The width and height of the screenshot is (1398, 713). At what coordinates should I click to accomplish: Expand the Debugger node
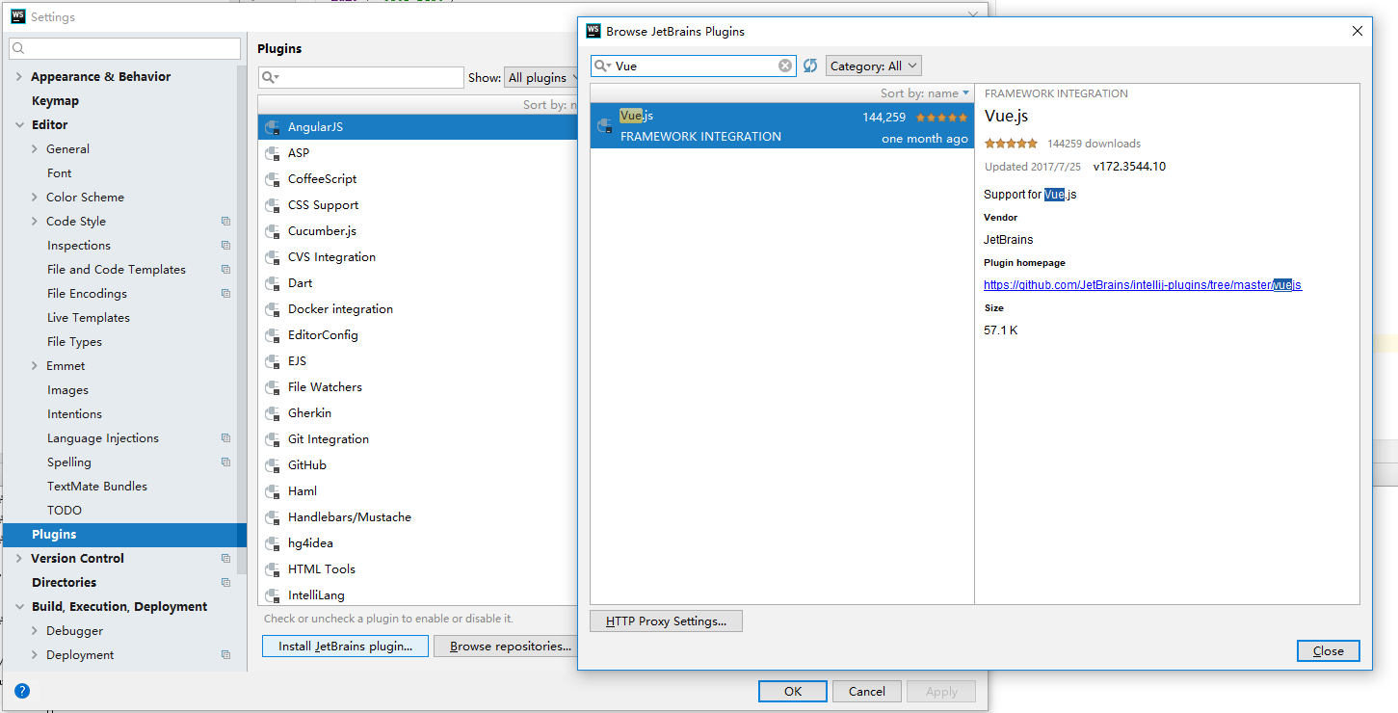(35, 631)
